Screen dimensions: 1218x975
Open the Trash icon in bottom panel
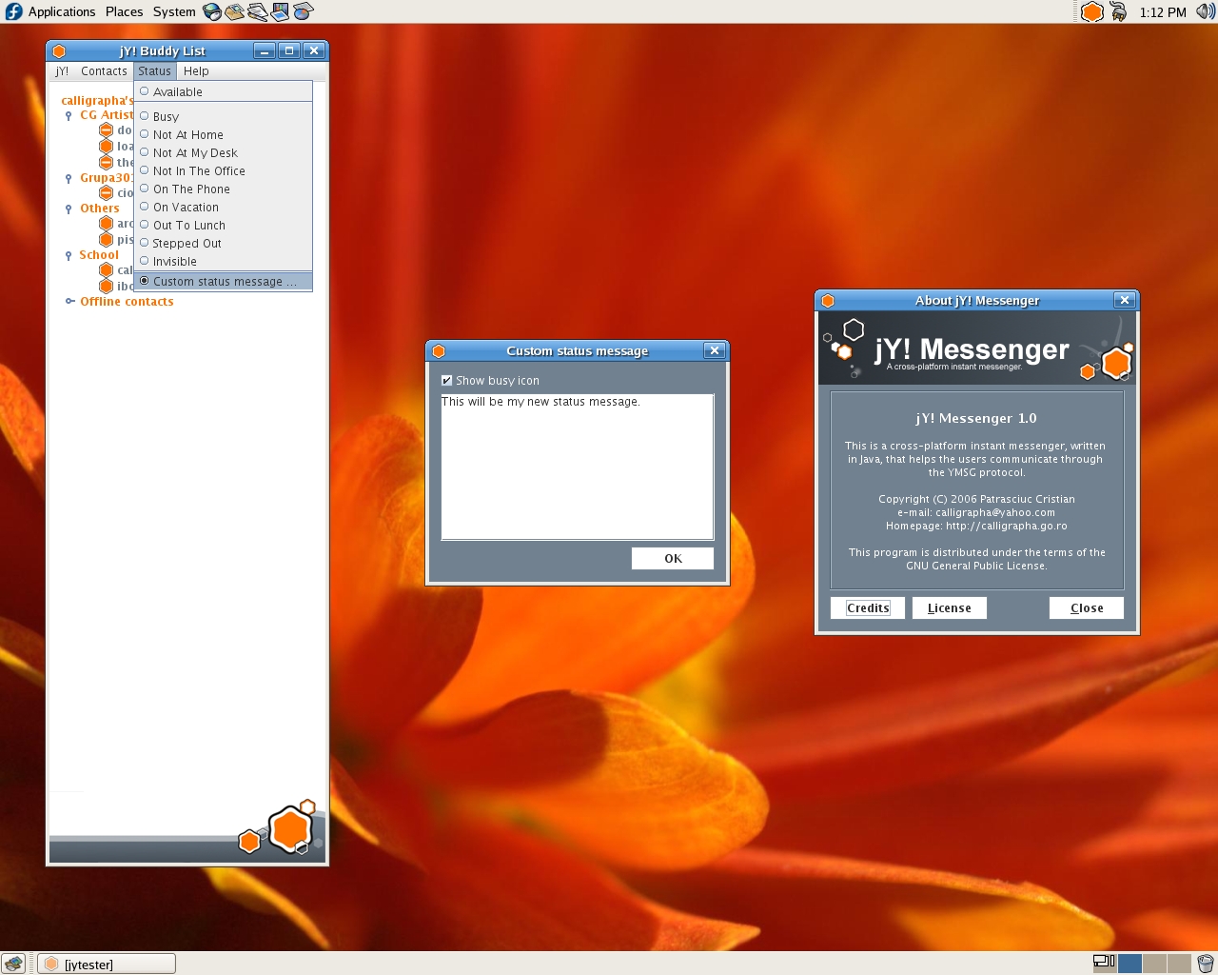[1206, 964]
